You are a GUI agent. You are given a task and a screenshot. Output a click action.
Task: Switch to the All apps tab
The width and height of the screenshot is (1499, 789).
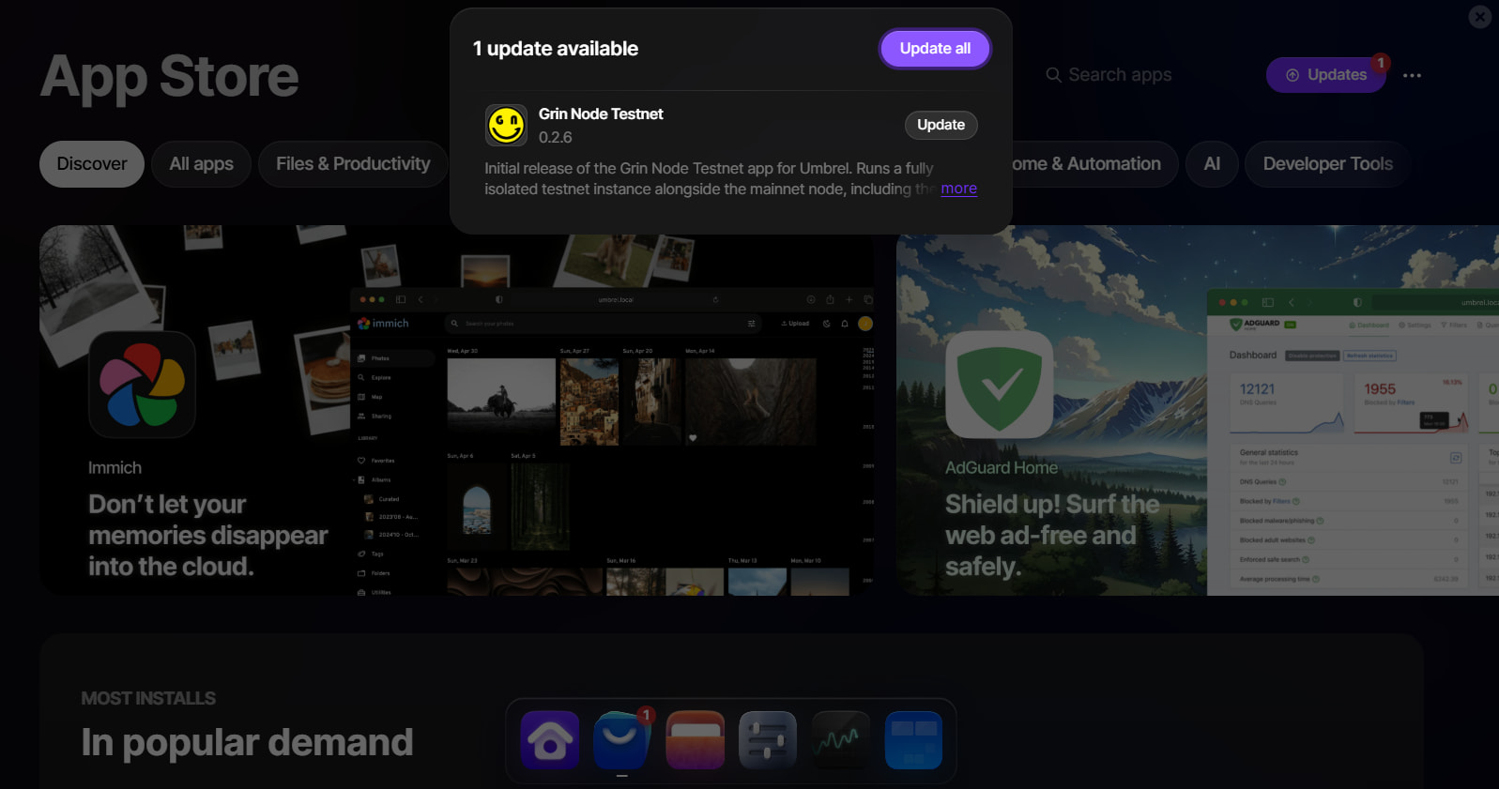coord(202,164)
